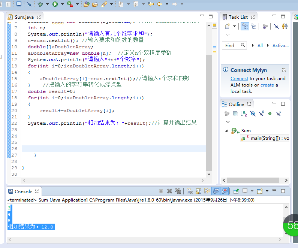Open the External Tools dropdown arrow
The width and height of the screenshot is (298, 248).
[77, 4]
